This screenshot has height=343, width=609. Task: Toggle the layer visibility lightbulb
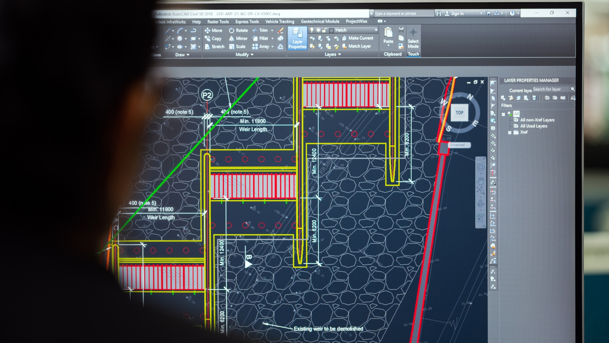[312, 30]
